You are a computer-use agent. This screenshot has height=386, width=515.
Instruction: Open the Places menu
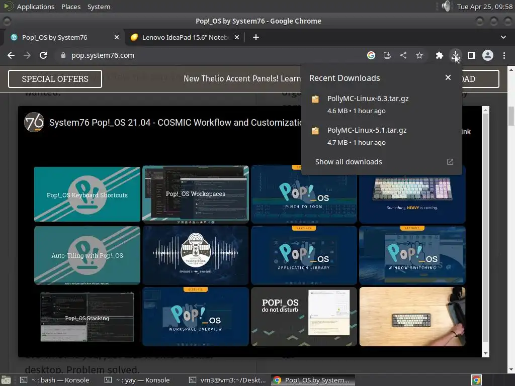click(x=71, y=7)
